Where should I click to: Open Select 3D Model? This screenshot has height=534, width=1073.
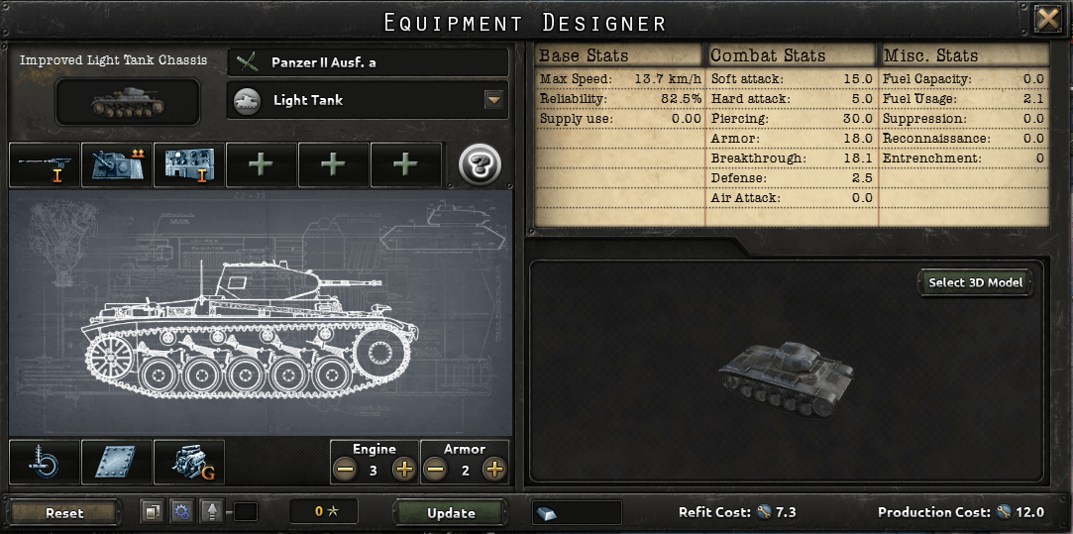[975, 282]
